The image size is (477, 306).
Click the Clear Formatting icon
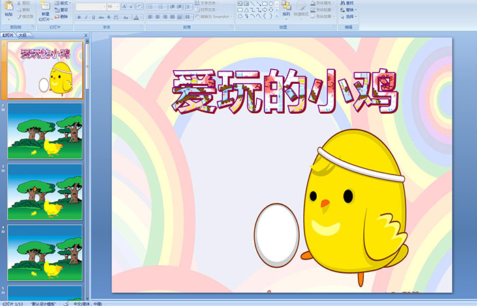pos(139,6)
